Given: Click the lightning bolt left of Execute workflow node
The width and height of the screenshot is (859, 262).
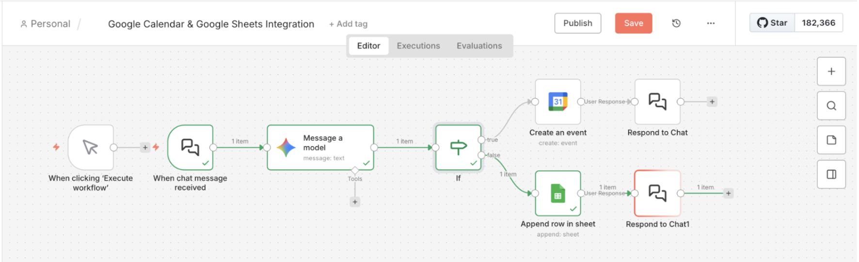Looking at the screenshot, I should 56,147.
